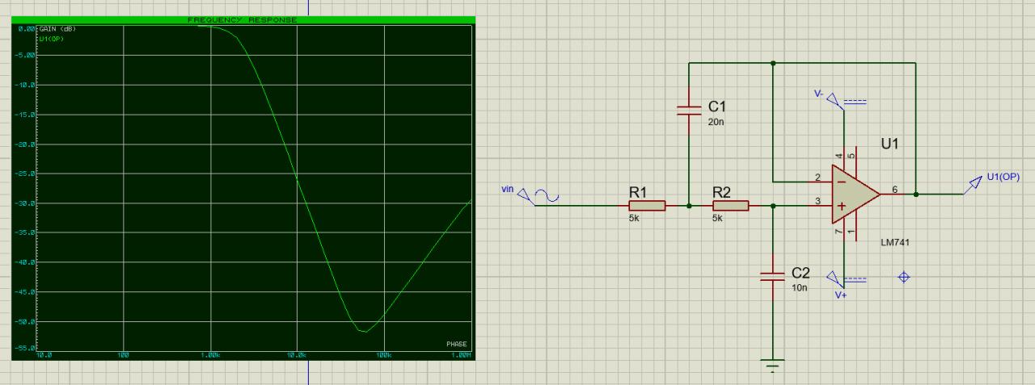Click the C2 capacitor symbol

click(x=773, y=277)
